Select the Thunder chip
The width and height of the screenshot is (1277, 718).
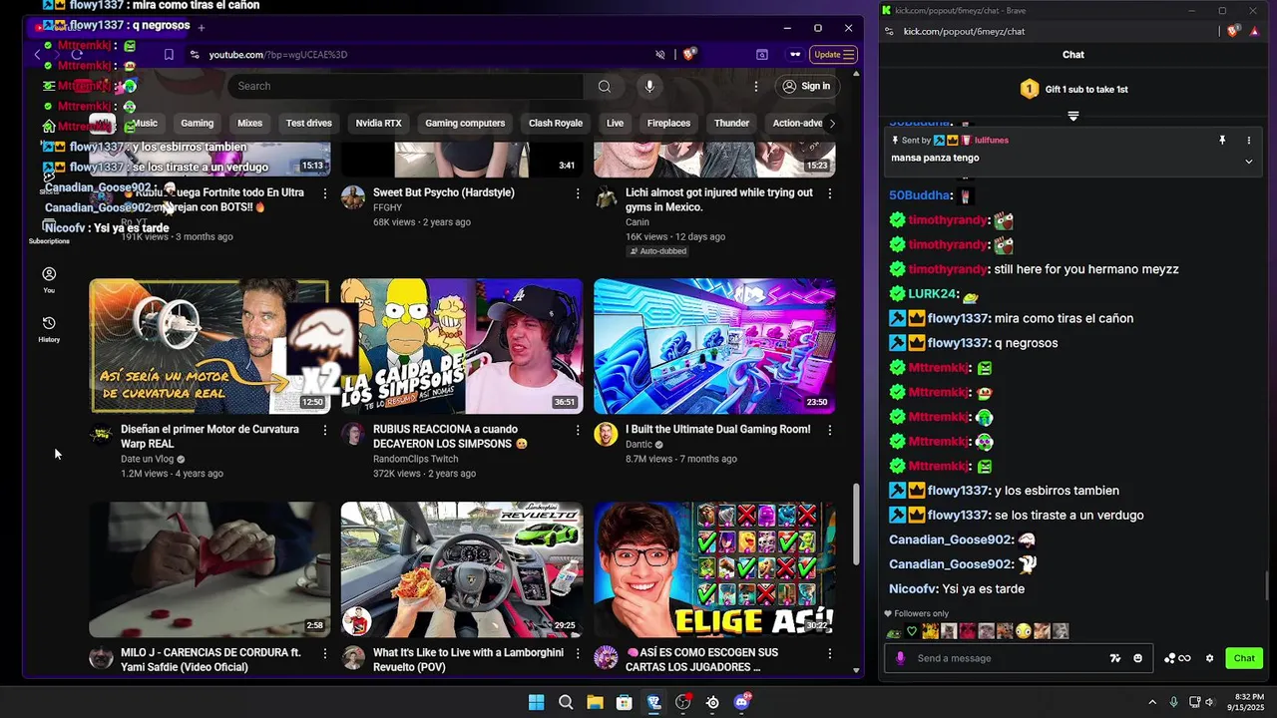pyautogui.click(x=731, y=123)
